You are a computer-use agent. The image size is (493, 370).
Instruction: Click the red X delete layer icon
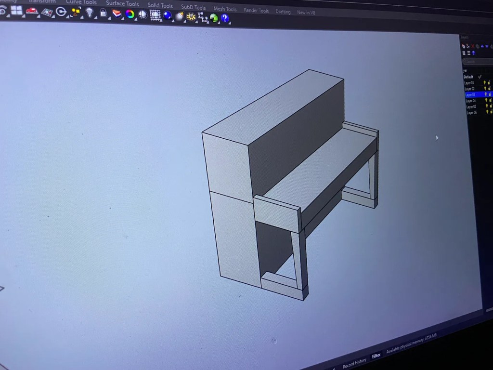[x=473, y=46]
